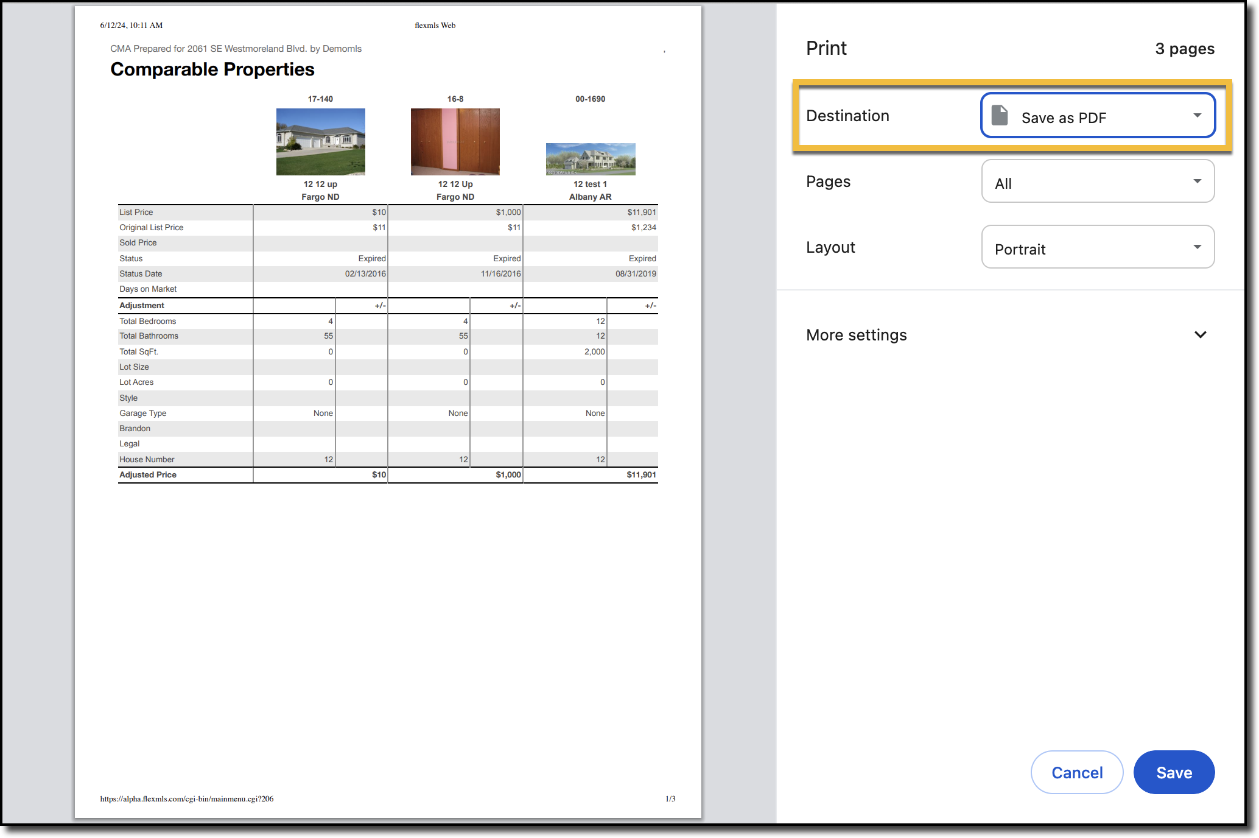This screenshot has width=1259, height=838.
Task: Select the Comparable Properties heading
Action: [212, 69]
